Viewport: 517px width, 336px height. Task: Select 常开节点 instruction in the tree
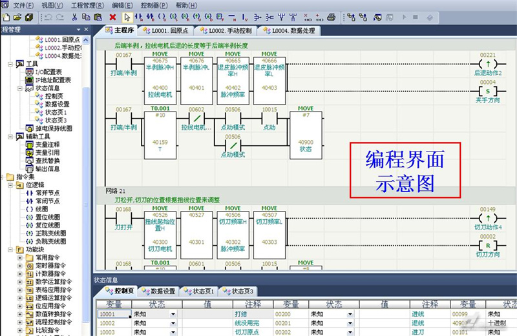coord(43,193)
